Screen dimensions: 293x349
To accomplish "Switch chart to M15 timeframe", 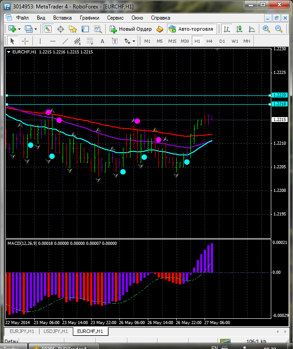I will (172, 41).
